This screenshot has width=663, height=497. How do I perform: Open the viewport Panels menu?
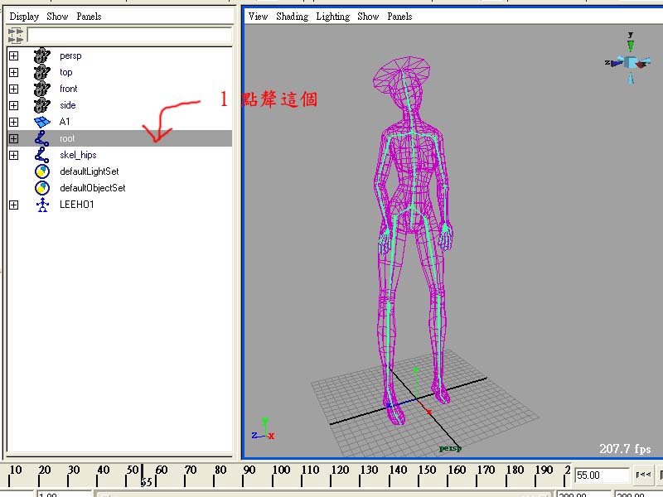click(399, 17)
